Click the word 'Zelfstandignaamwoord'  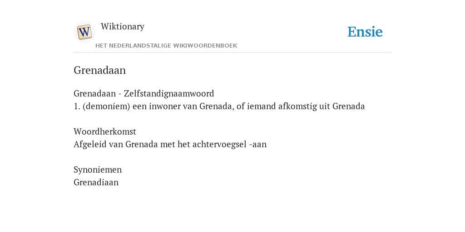tap(169, 93)
